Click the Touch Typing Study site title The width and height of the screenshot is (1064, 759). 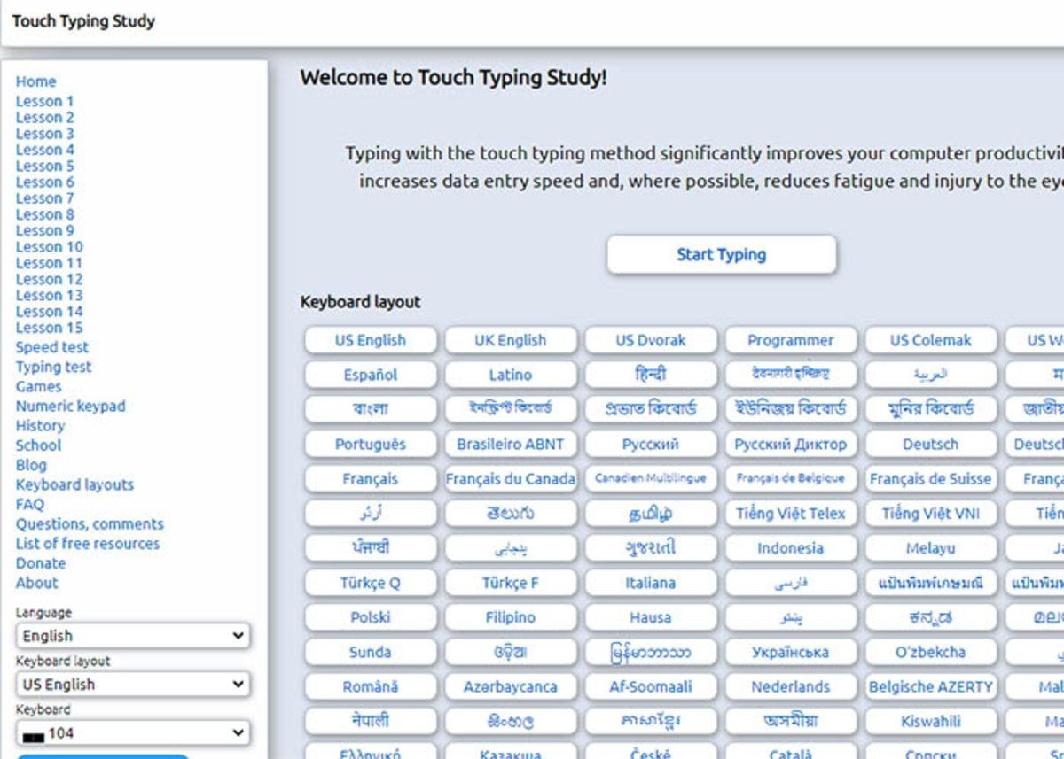[83, 22]
